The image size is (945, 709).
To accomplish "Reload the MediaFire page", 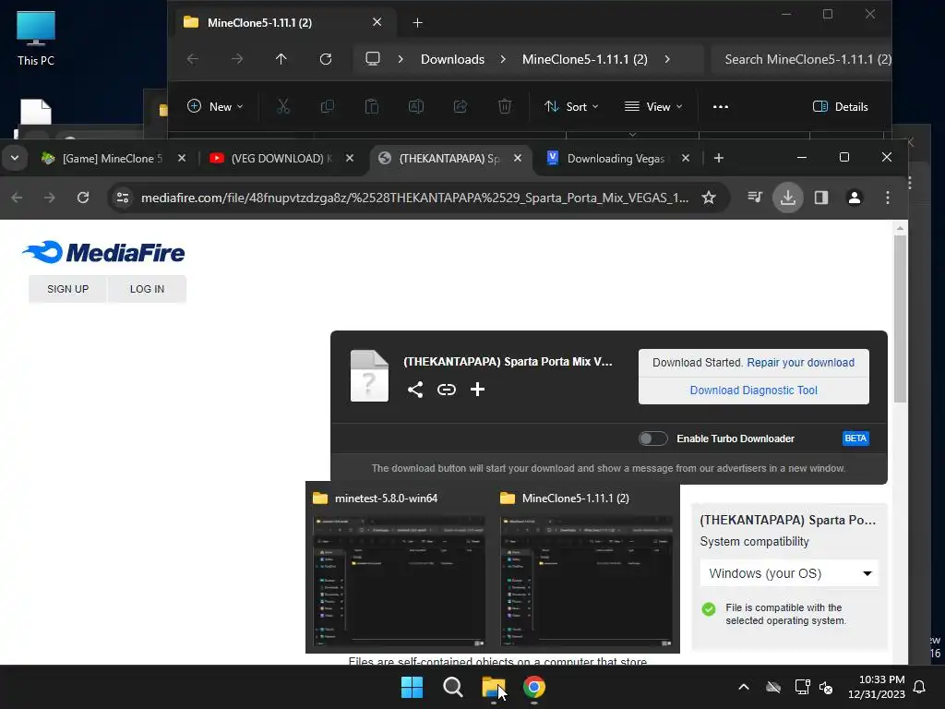I will pyautogui.click(x=83, y=198).
